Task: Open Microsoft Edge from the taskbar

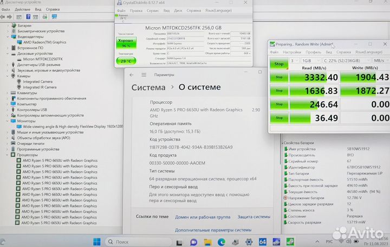Action: click(222, 242)
